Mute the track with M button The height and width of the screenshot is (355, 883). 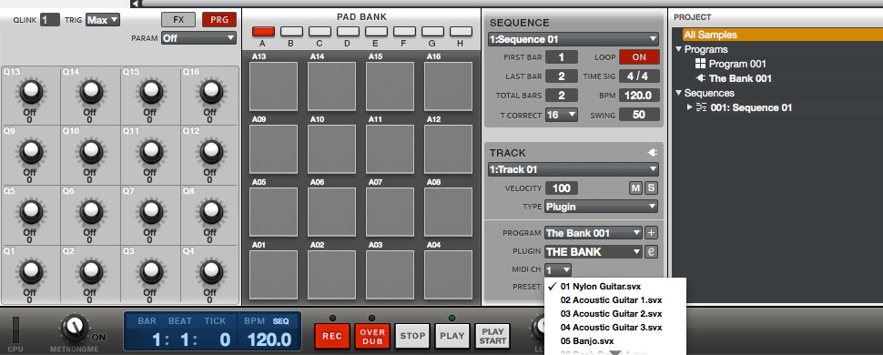pyautogui.click(x=635, y=188)
